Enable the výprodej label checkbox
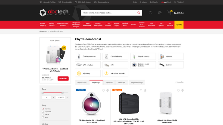The height and width of the screenshot is (125, 223). (x=43, y=112)
